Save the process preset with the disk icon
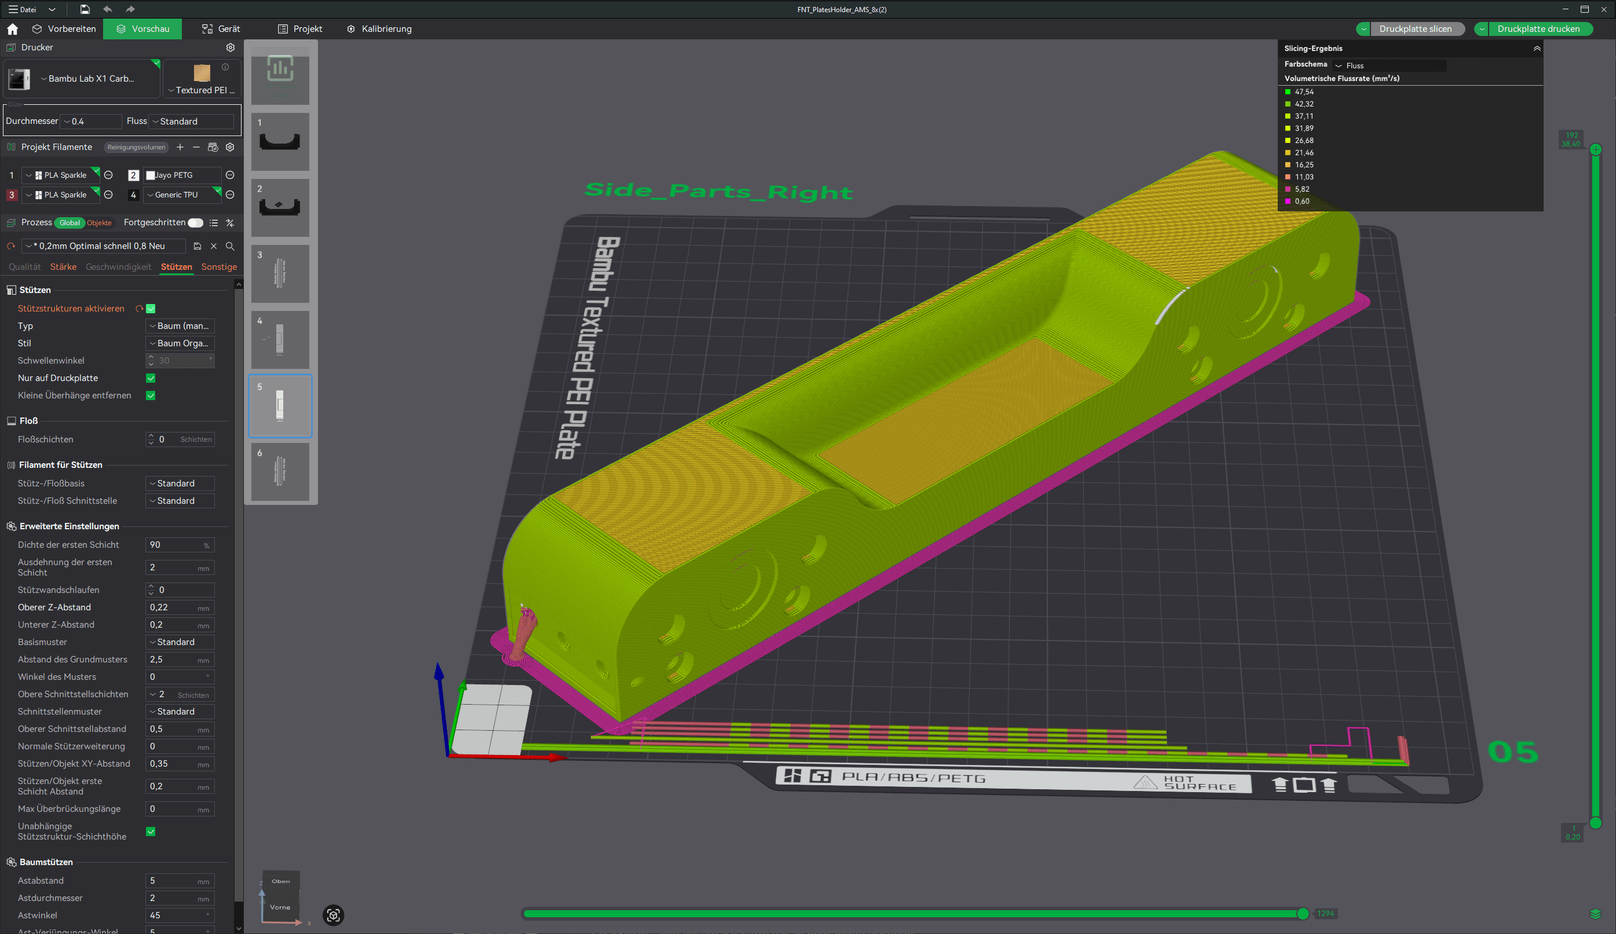 198,246
